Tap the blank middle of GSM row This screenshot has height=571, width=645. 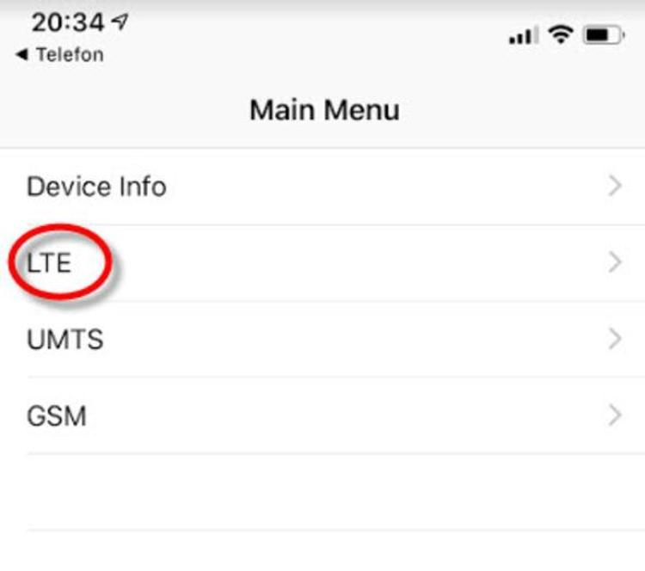pyautogui.click(x=344, y=416)
